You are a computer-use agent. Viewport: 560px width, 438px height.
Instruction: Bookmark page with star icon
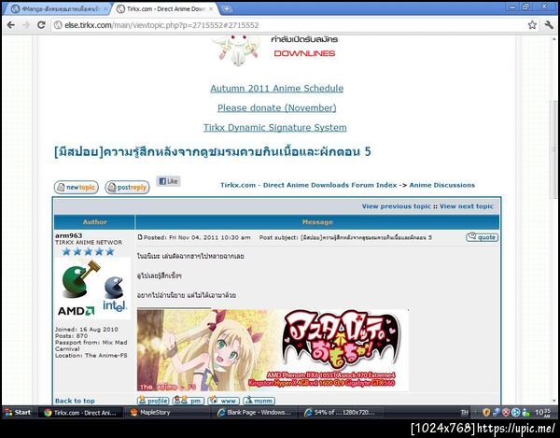[x=532, y=25]
